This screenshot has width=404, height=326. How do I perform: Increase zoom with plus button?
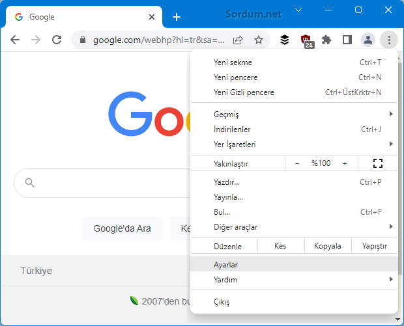pyautogui.click(x=345, y=163)
